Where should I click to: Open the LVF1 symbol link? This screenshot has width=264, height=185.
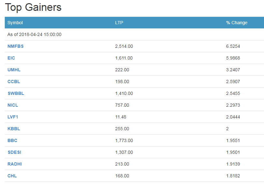[13, 117]
